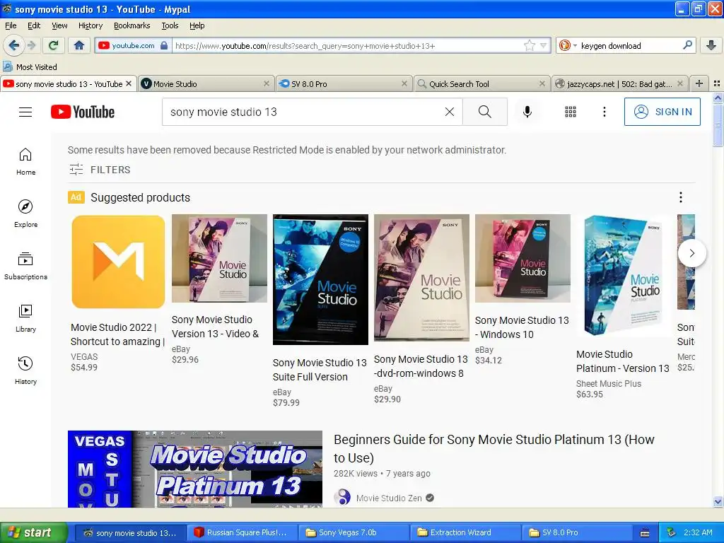Open the Help menu

[x=197, y=25]
